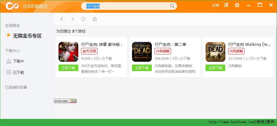Click the CNZZ.COM statistics badge
This screenshot has width=277, height=126.
tap(65, 101)
